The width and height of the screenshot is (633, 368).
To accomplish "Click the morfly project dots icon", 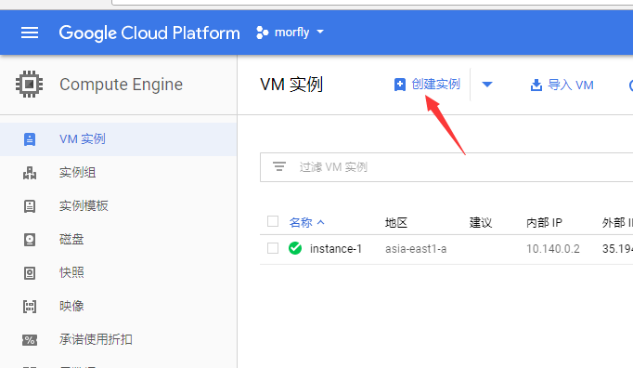I will [x=263, y=33].
